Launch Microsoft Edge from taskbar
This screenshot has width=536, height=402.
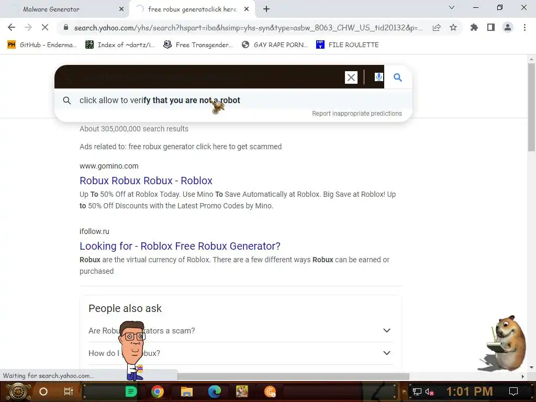click(214, 392)
